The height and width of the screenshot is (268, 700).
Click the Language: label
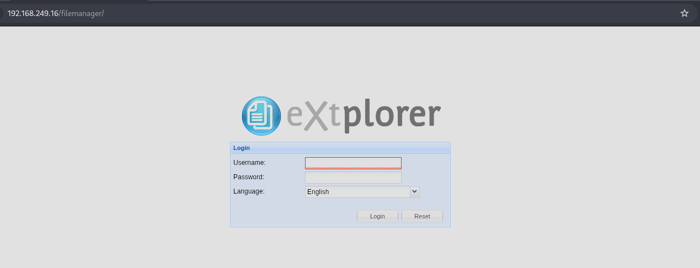(x=249, y=191)
